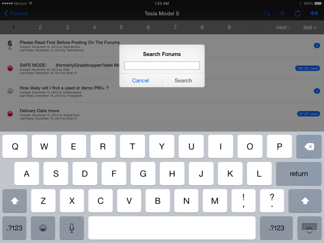
Task: Open the emoji keyboard
Action: (43, 228)
